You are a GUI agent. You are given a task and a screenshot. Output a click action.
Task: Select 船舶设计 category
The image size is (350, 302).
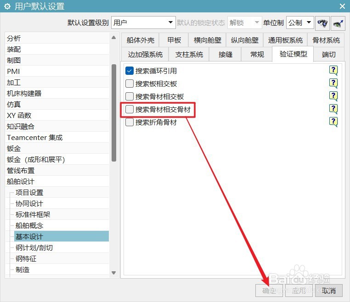(x=57, y=181)
